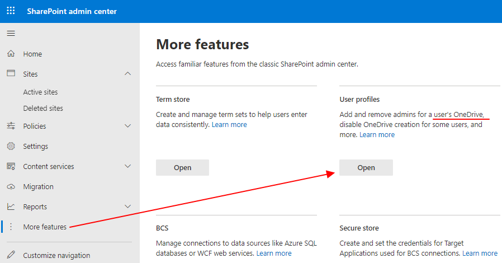
Task: Open Migration from the sidebar
Action: [38, 187]
